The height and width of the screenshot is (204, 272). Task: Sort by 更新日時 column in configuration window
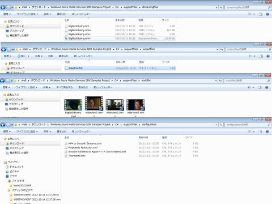(143, 138)
